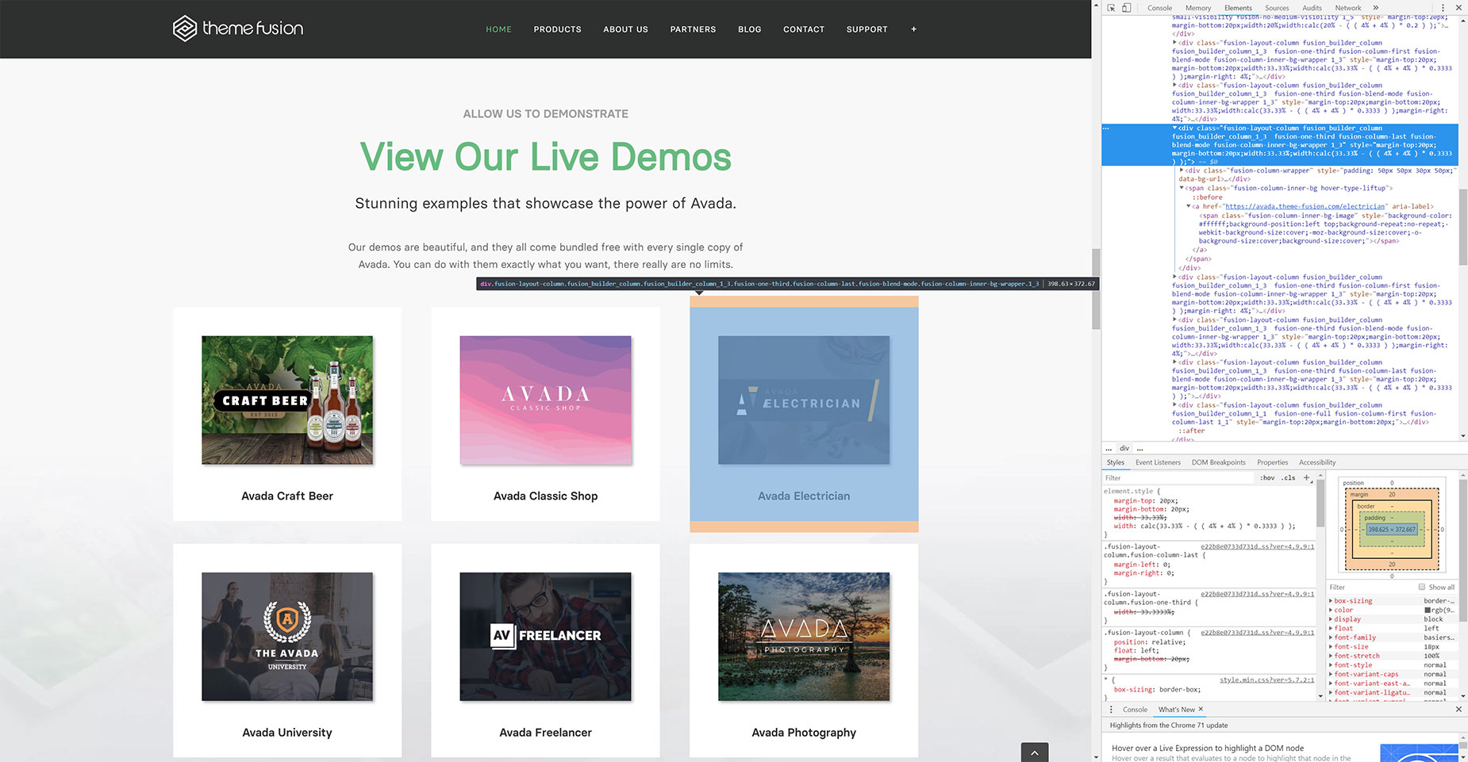The width and height of the screenshot is (1468, 762).
Task: Click the box model content size 398.625 × 372.667
Action: 1391,529
